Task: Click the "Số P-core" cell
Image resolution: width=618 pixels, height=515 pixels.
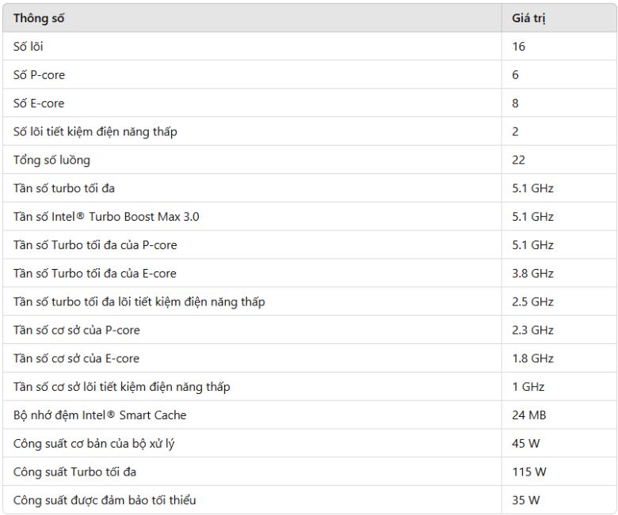Action: pos(39,75)
